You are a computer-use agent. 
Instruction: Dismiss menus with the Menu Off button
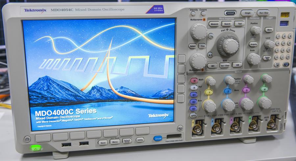[x=180, y=128]
